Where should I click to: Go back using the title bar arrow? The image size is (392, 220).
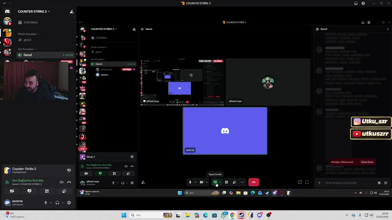[5, 3]
